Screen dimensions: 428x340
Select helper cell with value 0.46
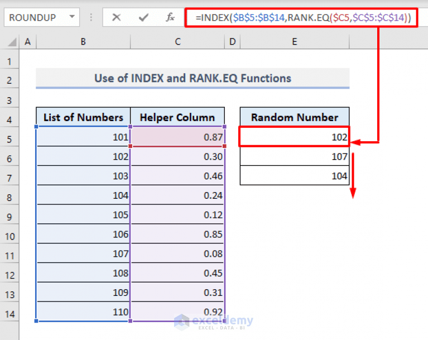coord(177,176)
